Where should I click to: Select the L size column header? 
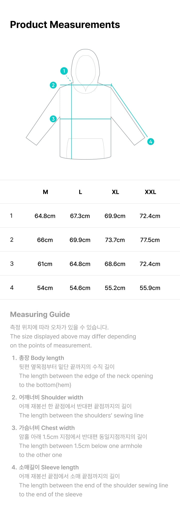80,192
